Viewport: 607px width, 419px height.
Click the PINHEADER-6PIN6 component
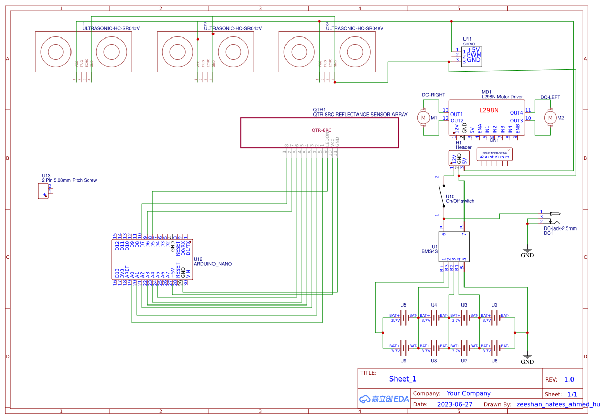[x=494, y=155]
